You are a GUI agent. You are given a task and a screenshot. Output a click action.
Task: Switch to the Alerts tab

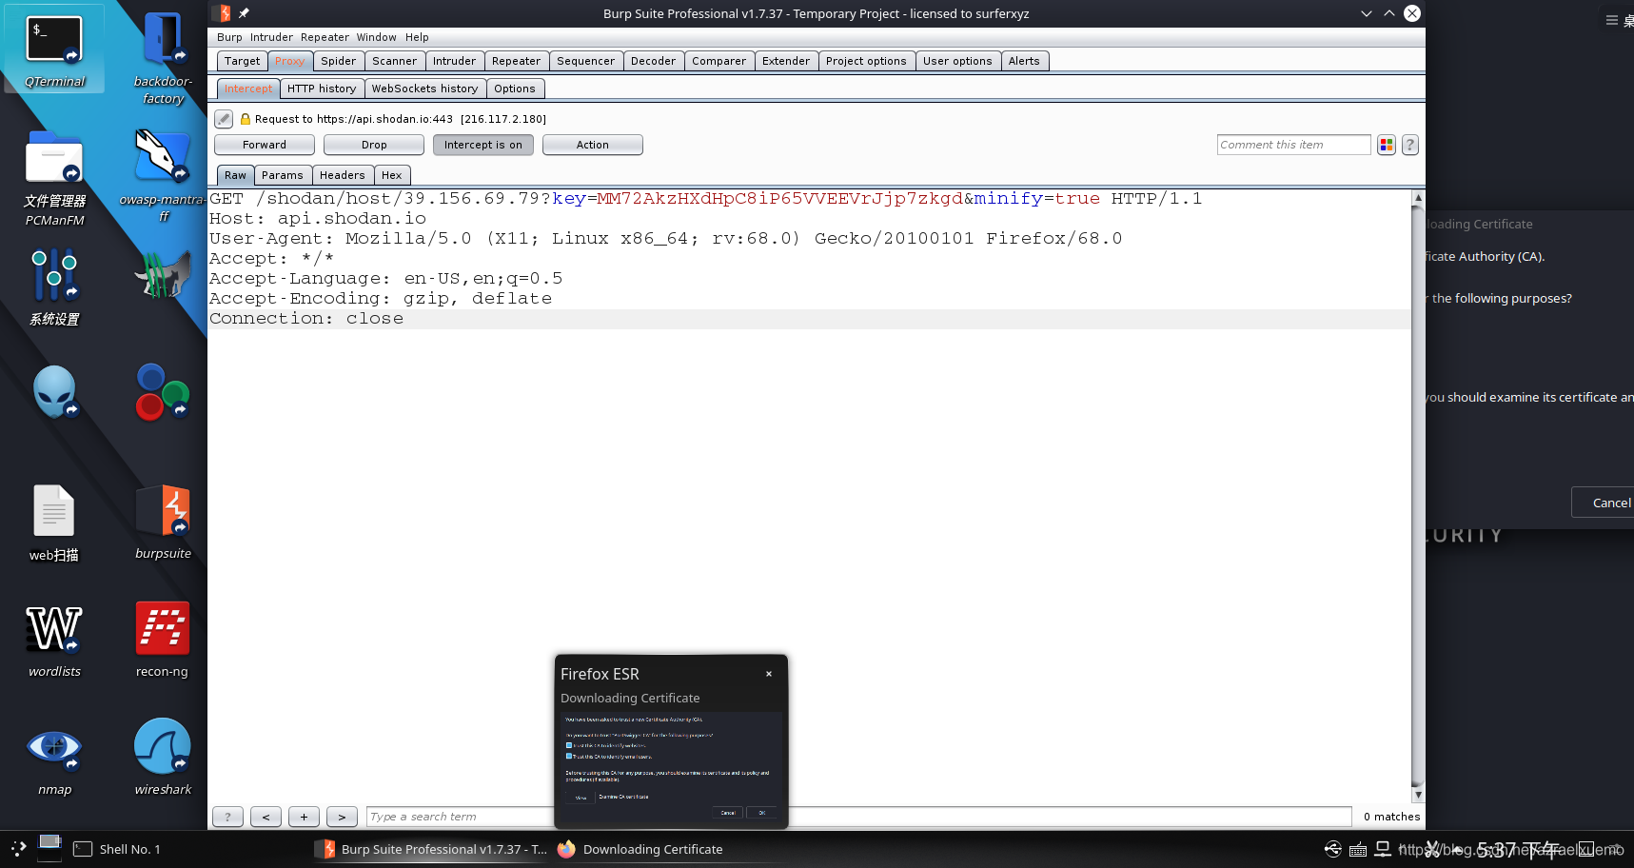click(1024, 61)
